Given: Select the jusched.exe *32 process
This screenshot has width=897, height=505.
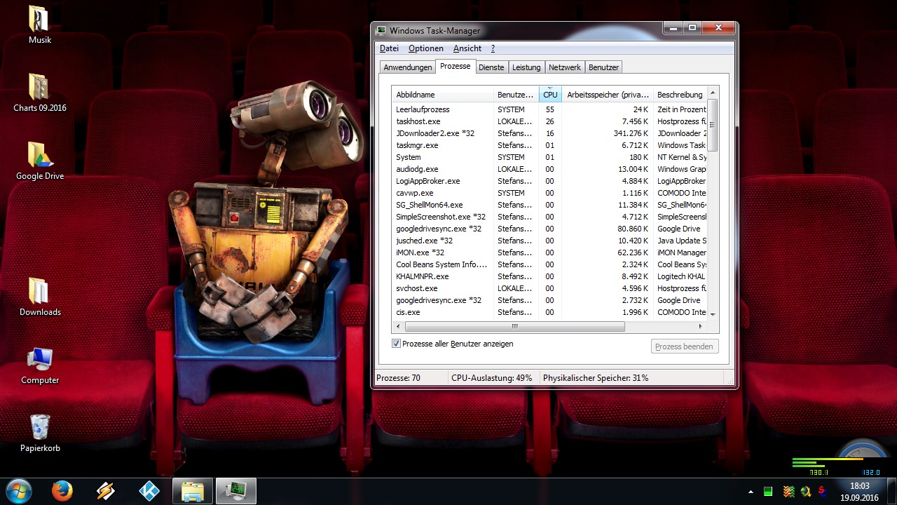Looking at the screenshot, I should click(x=549, y=241).
